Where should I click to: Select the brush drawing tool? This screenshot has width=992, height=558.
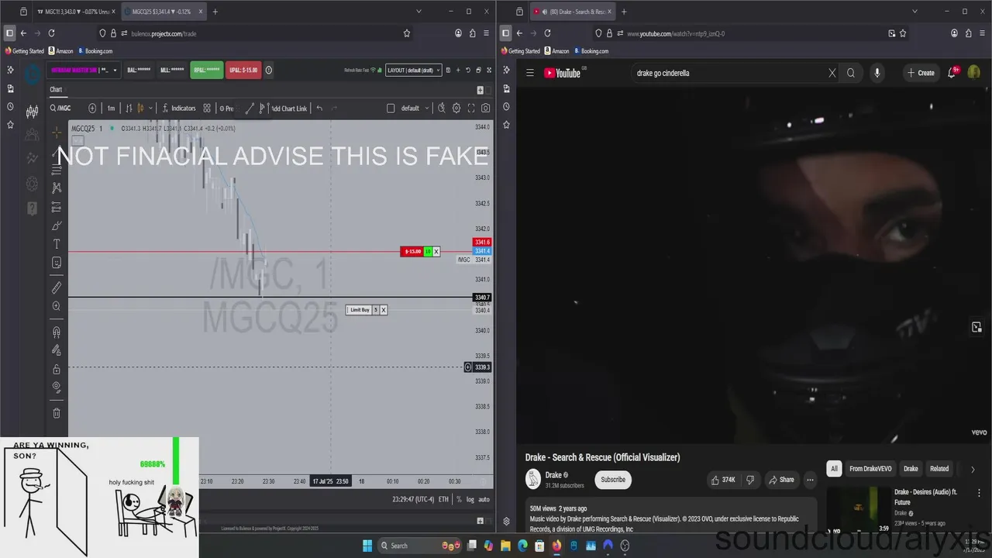(57, 226)
